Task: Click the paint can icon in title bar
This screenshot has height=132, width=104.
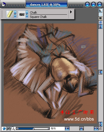Action: [4, 4]
